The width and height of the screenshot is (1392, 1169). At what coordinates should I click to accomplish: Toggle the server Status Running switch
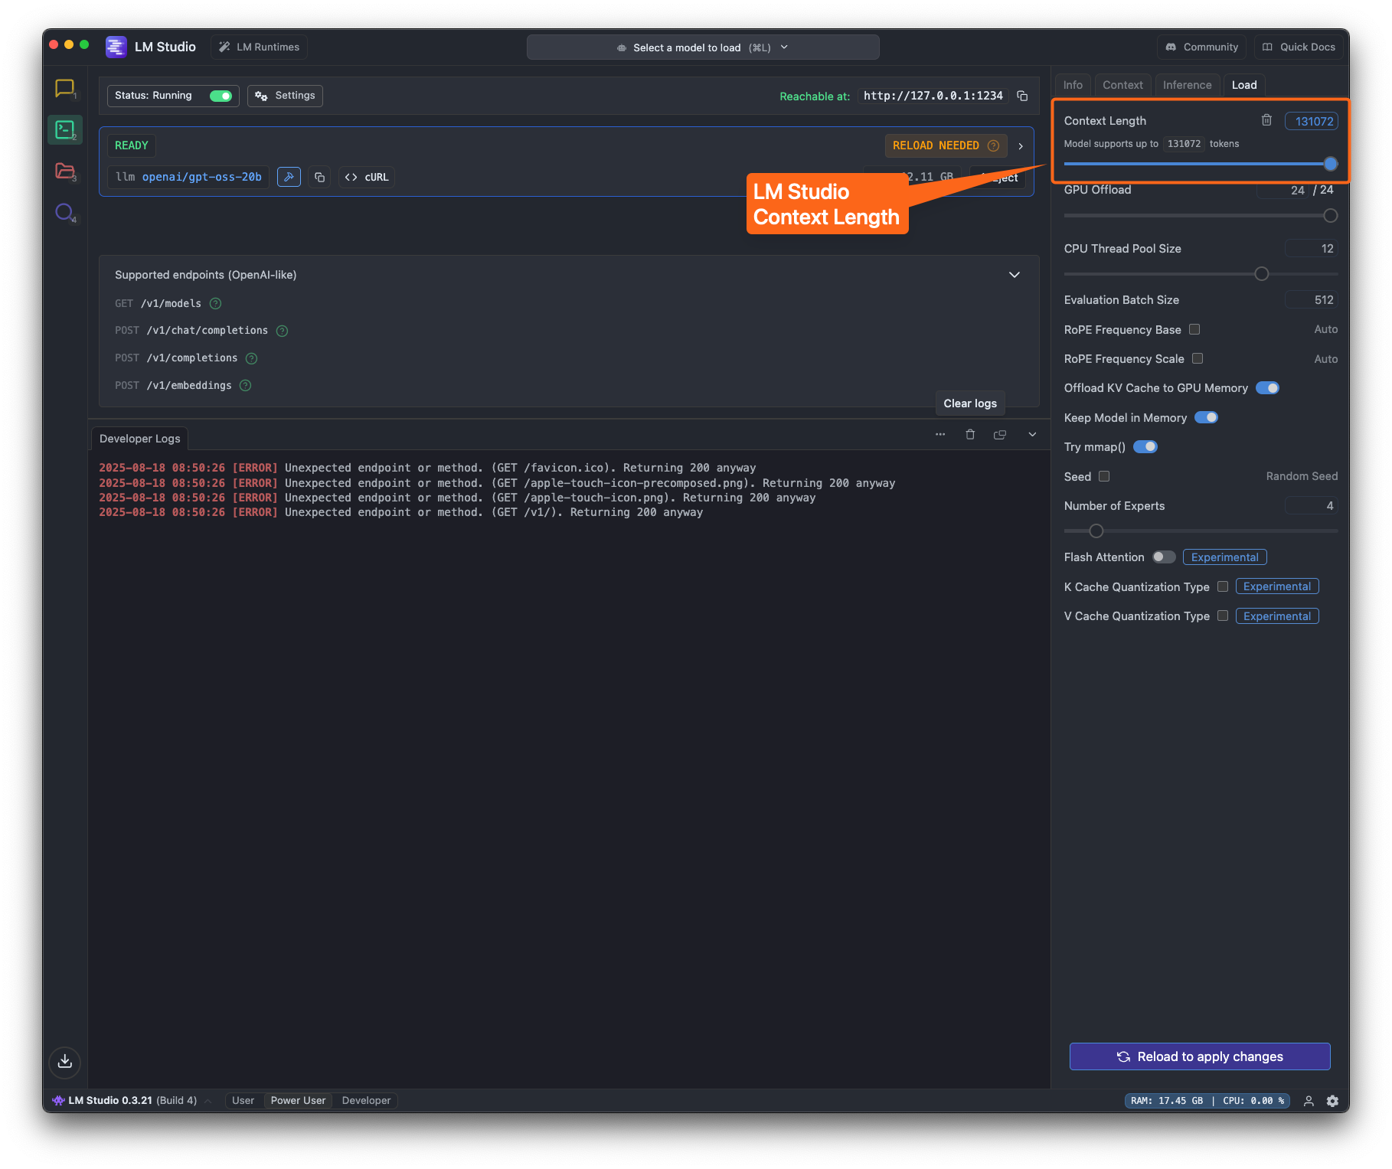click(x=220, y=96)
